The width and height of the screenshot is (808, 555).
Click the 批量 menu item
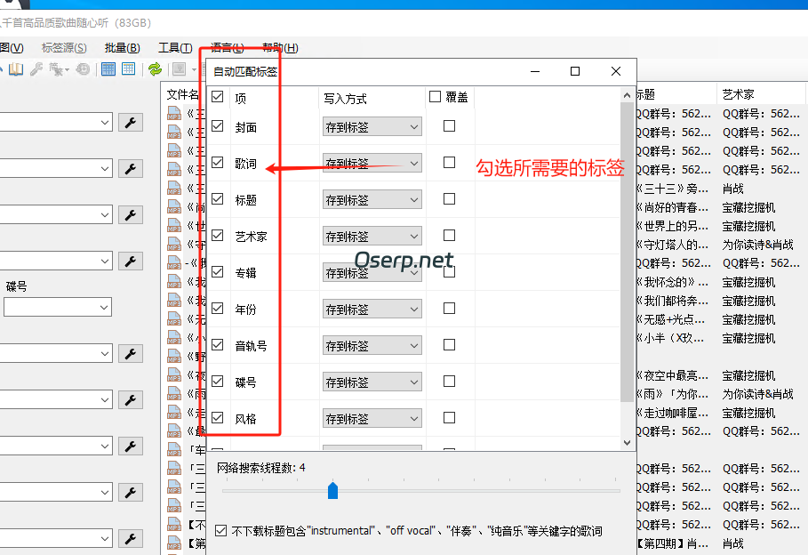point(121,46)
